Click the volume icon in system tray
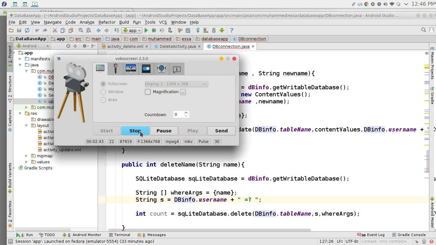 click(x=385, y=4)
